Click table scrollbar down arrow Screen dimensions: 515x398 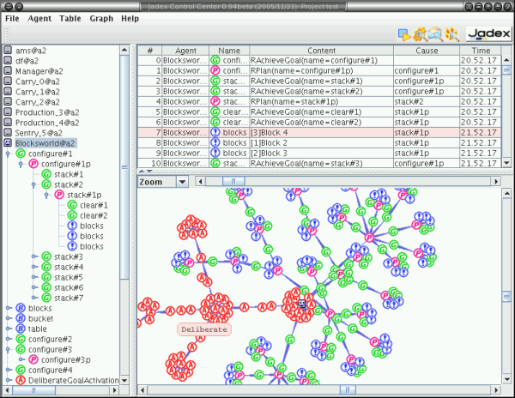coord(506,162)
